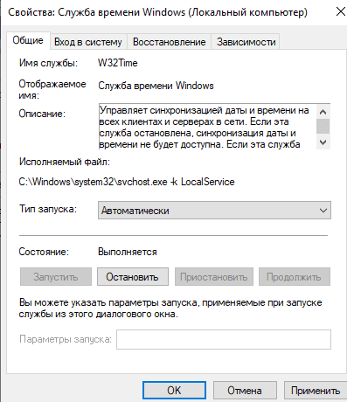Close the service properties dialog with X
This screenshot has height=402, width=347.
(x=340, y=12)
